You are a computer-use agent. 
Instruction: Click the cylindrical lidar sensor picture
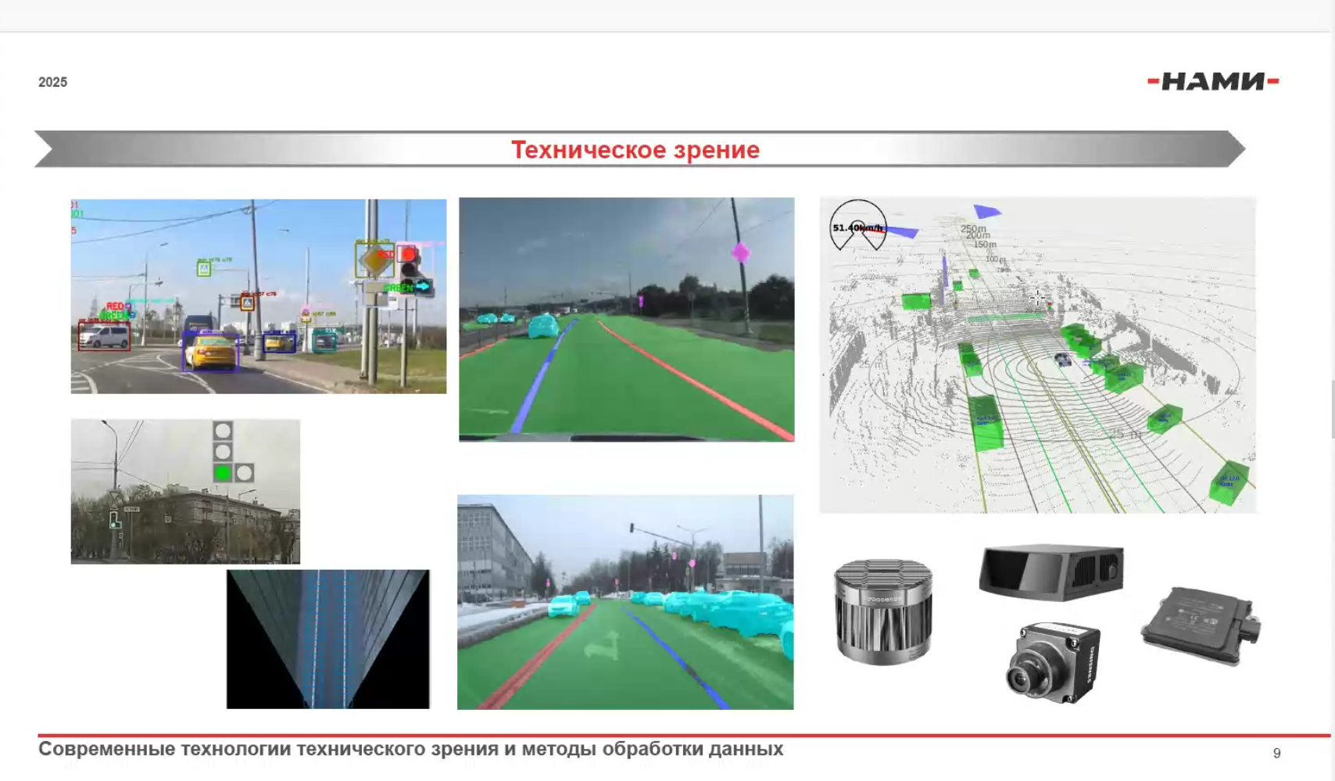pyautogui.click(x=883, y=611)
